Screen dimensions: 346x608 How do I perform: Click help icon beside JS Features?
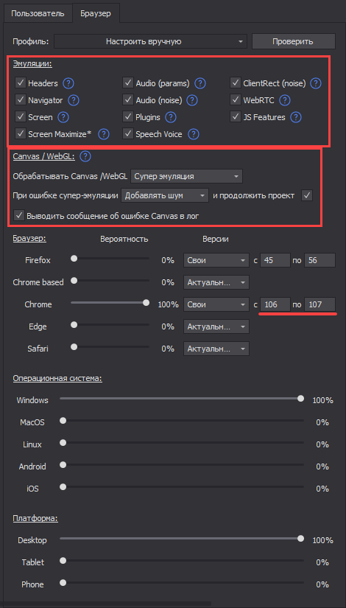pyautogui.click(x=296, y=116)
